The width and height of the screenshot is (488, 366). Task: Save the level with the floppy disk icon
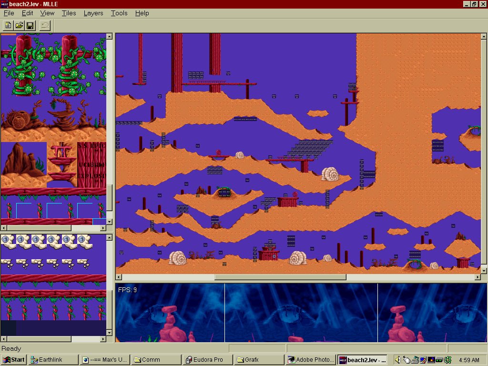tap(30, 25)
